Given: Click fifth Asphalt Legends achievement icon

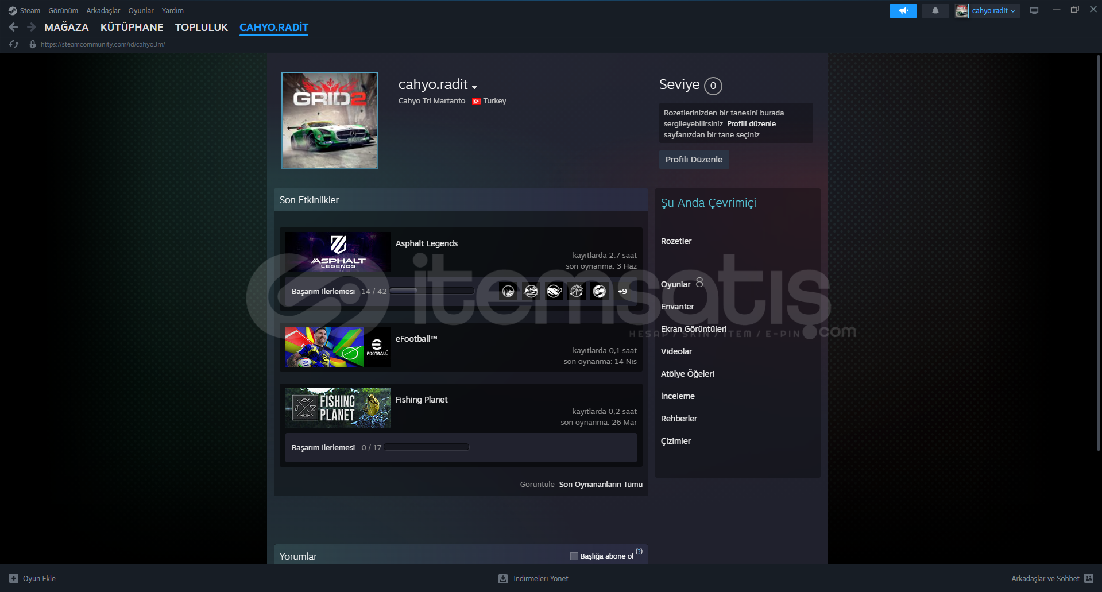Looking at the screenshot, I should click(x=600, y=291).
